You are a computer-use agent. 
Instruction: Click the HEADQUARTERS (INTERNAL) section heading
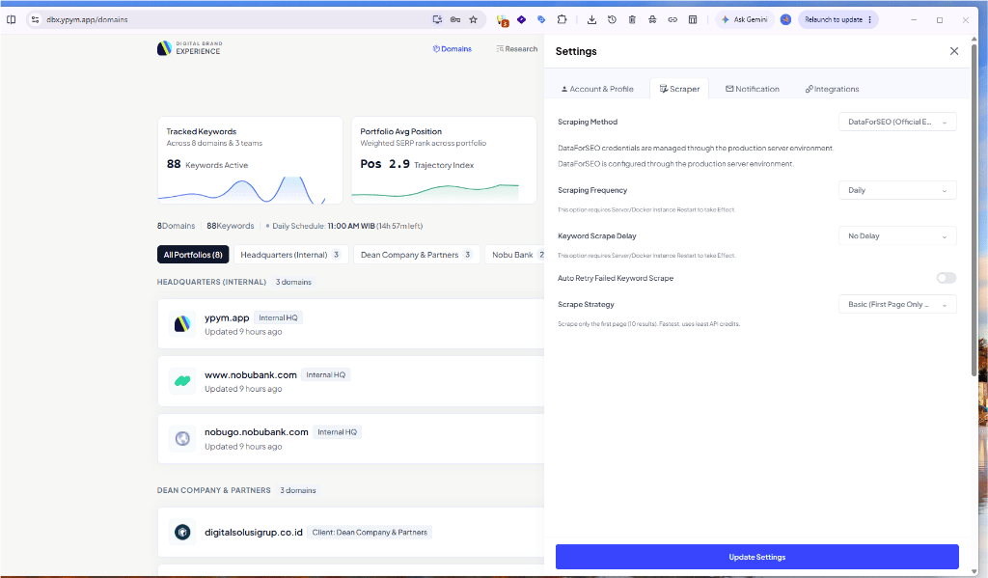[x=211, y=282]
